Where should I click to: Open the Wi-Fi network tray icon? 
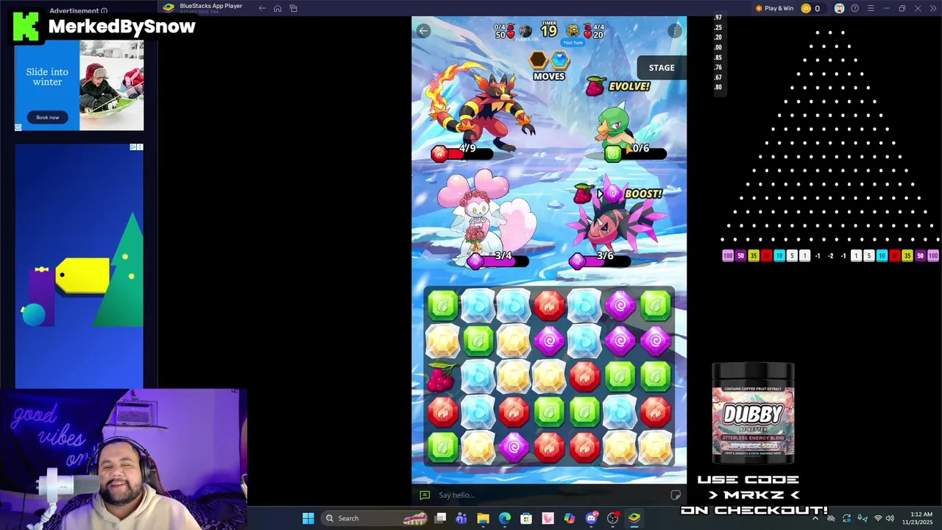[877, 518]
